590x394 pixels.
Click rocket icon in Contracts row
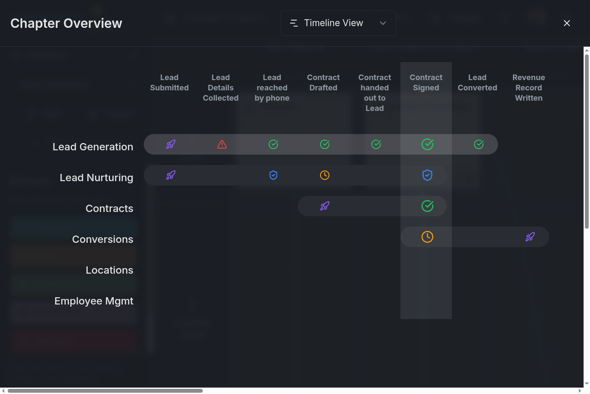tap(325, 206)
